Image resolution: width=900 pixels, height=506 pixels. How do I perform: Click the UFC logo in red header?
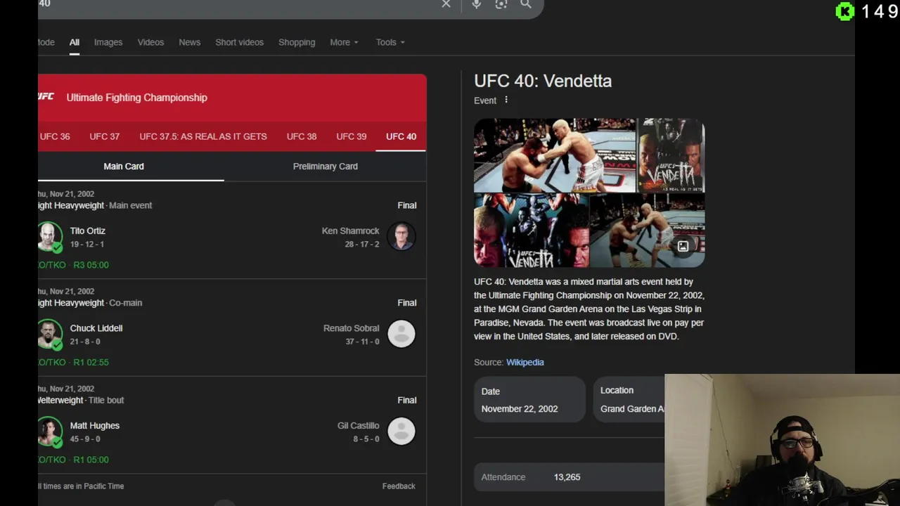coord(46,97)
